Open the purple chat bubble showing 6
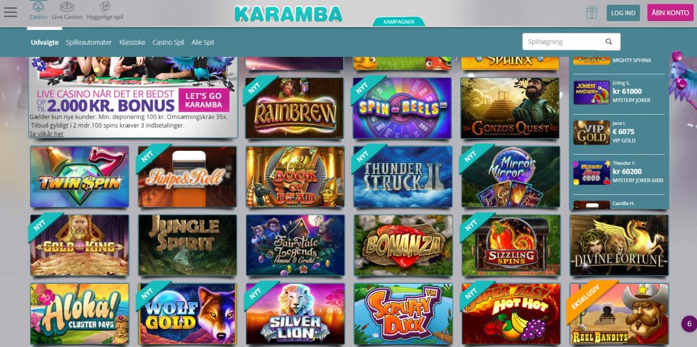The height and width of the screenshot is (347, 697). [x=689, y=323]
